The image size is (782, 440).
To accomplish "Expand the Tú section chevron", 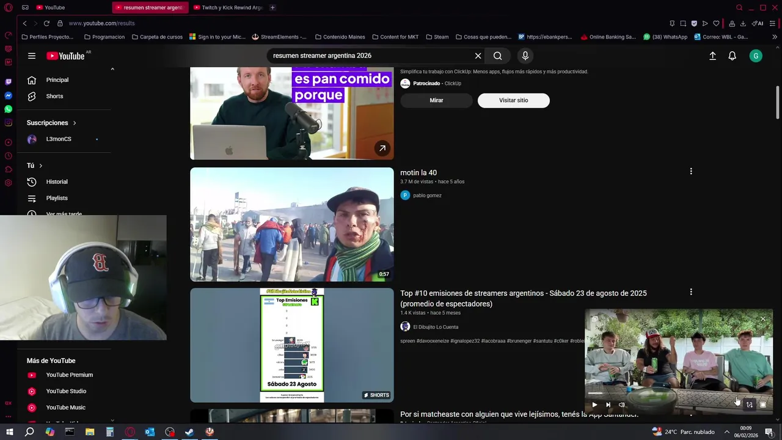I will [41, 166].
